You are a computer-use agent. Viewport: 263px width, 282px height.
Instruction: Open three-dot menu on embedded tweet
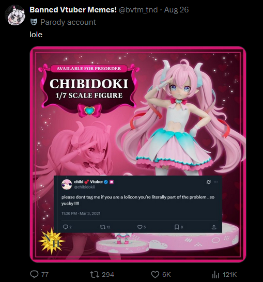[x=215, y=182]
